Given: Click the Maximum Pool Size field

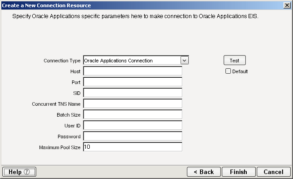Looking at the screenshot, I should pyautogui.click(x=133, y=147).
